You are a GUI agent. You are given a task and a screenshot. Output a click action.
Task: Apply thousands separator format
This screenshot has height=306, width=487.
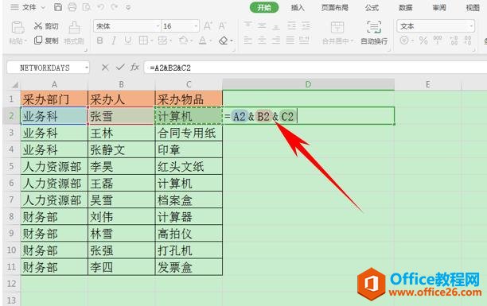[438, 40]
